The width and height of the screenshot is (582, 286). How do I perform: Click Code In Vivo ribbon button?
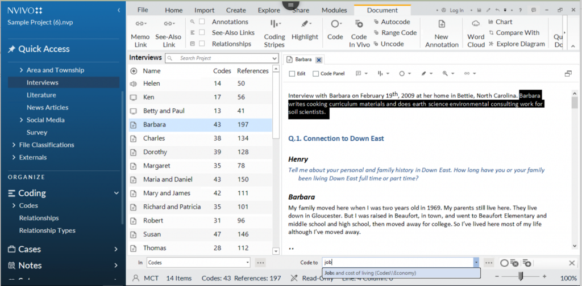pos(359,33)
